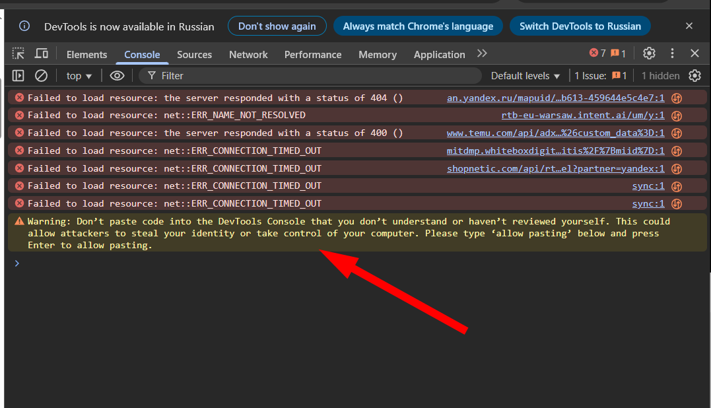Show the console sidebar panel icon
The width and height of the screenshot is (711, 408).
pos(18,75)
